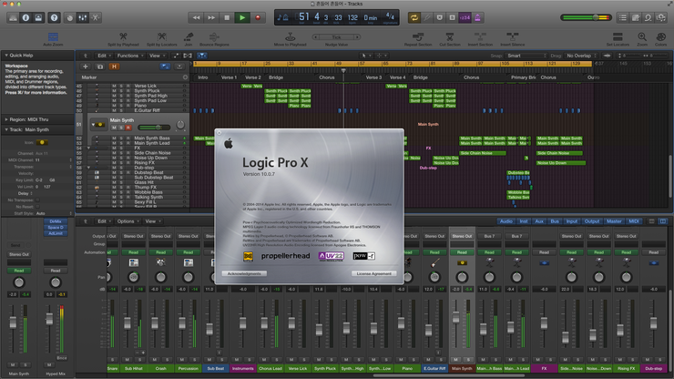Fast forward the transport
The height and width of the screenshot is (379, 674).
point(211,17)
